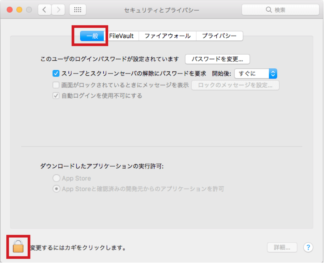
Task: Close the セキュリティとプライバシー window
Action: (x=10, y=10)
